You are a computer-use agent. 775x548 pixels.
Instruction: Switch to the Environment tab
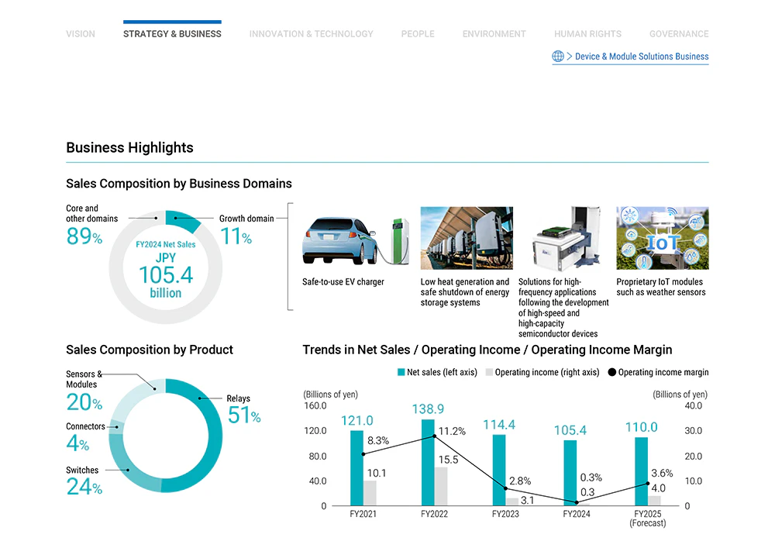494,34
